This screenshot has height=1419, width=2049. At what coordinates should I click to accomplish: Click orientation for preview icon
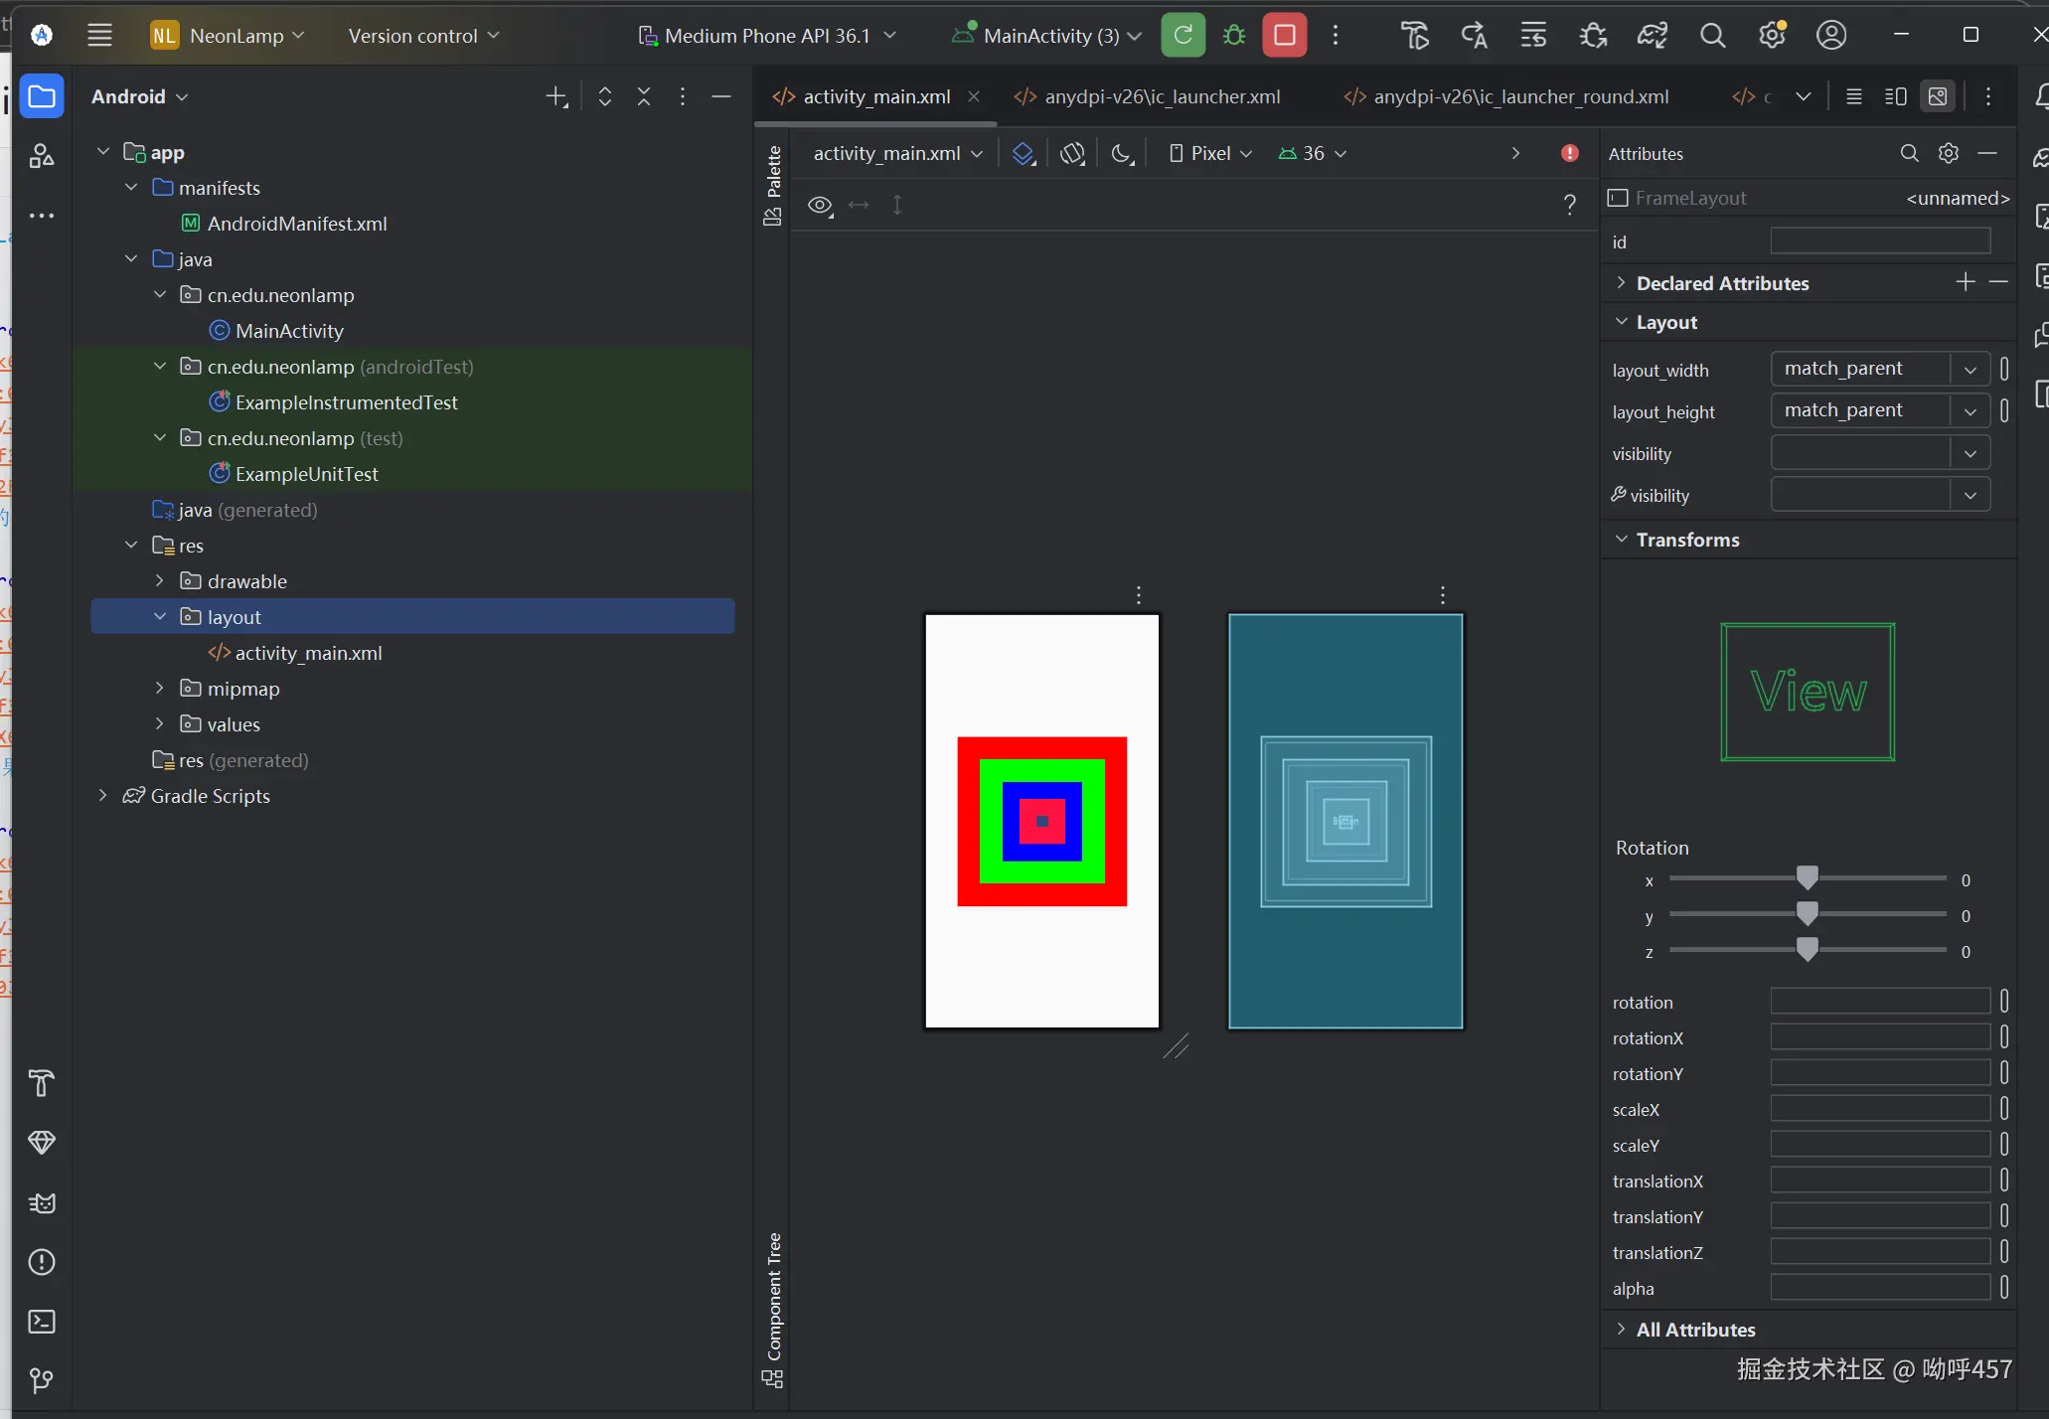click(x=1072, y=153)
